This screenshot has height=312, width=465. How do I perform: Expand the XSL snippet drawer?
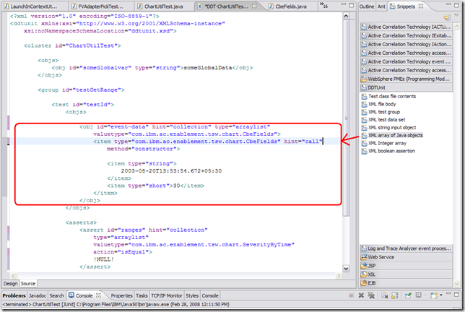click(x=406, y=274)
